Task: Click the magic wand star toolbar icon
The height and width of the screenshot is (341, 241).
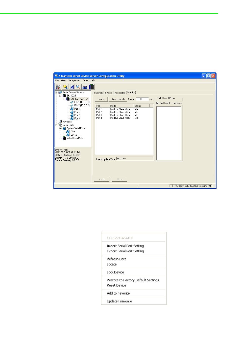Action: tap(65, 87)
